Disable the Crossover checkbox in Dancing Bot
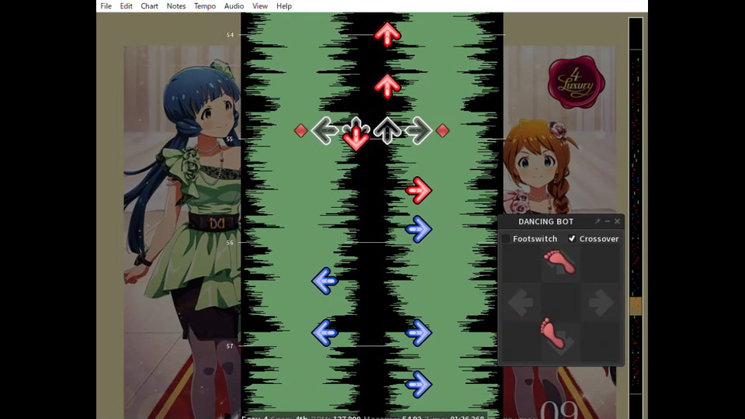This screenshot has height=419, width=745. point(572,238)
